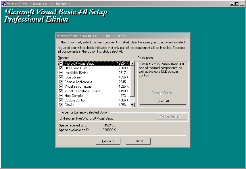246x169 pixels.
Task: Disable the Visual Basic Tutorial checkbox
Action: click(61, 87)
